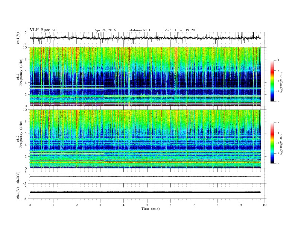Click the ch.2 spectrogram color scale bar
The width and height of the screenshot is (298, 230).
(x=272, y=143)
